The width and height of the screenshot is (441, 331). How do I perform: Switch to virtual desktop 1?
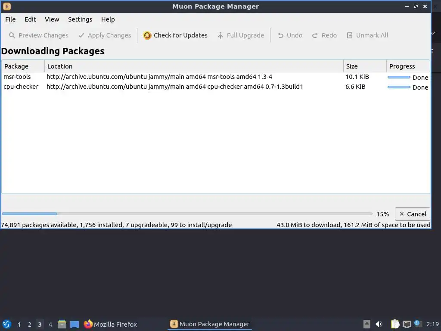tap(19, 325)
